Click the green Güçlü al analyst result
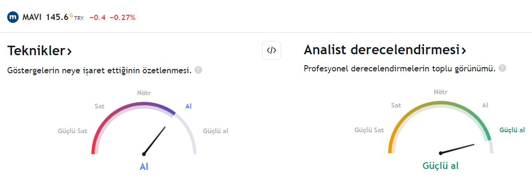The height and width of the screenshot is (187, 532). tap(440, 166)
